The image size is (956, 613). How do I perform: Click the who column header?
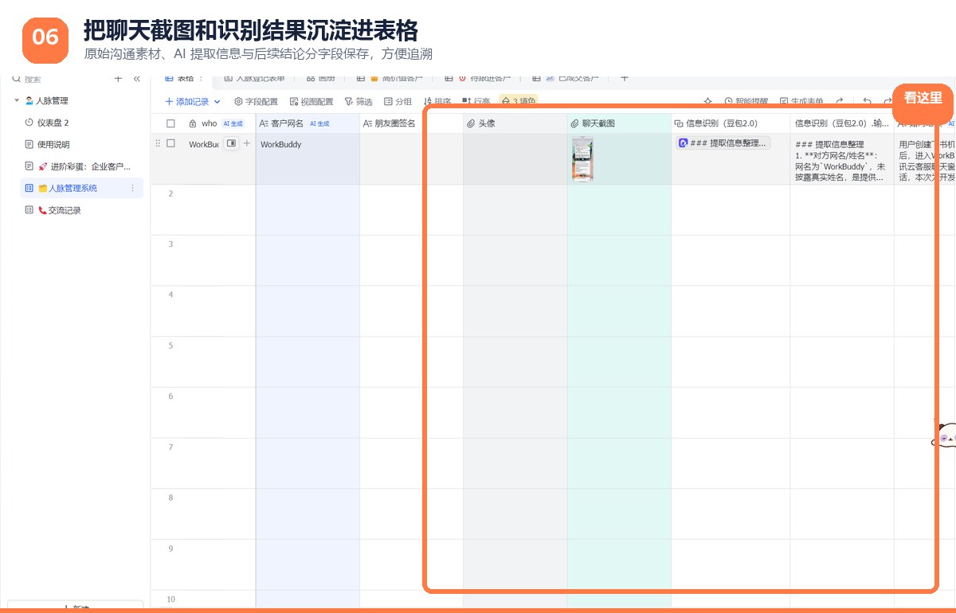click(x=209, y=123)
